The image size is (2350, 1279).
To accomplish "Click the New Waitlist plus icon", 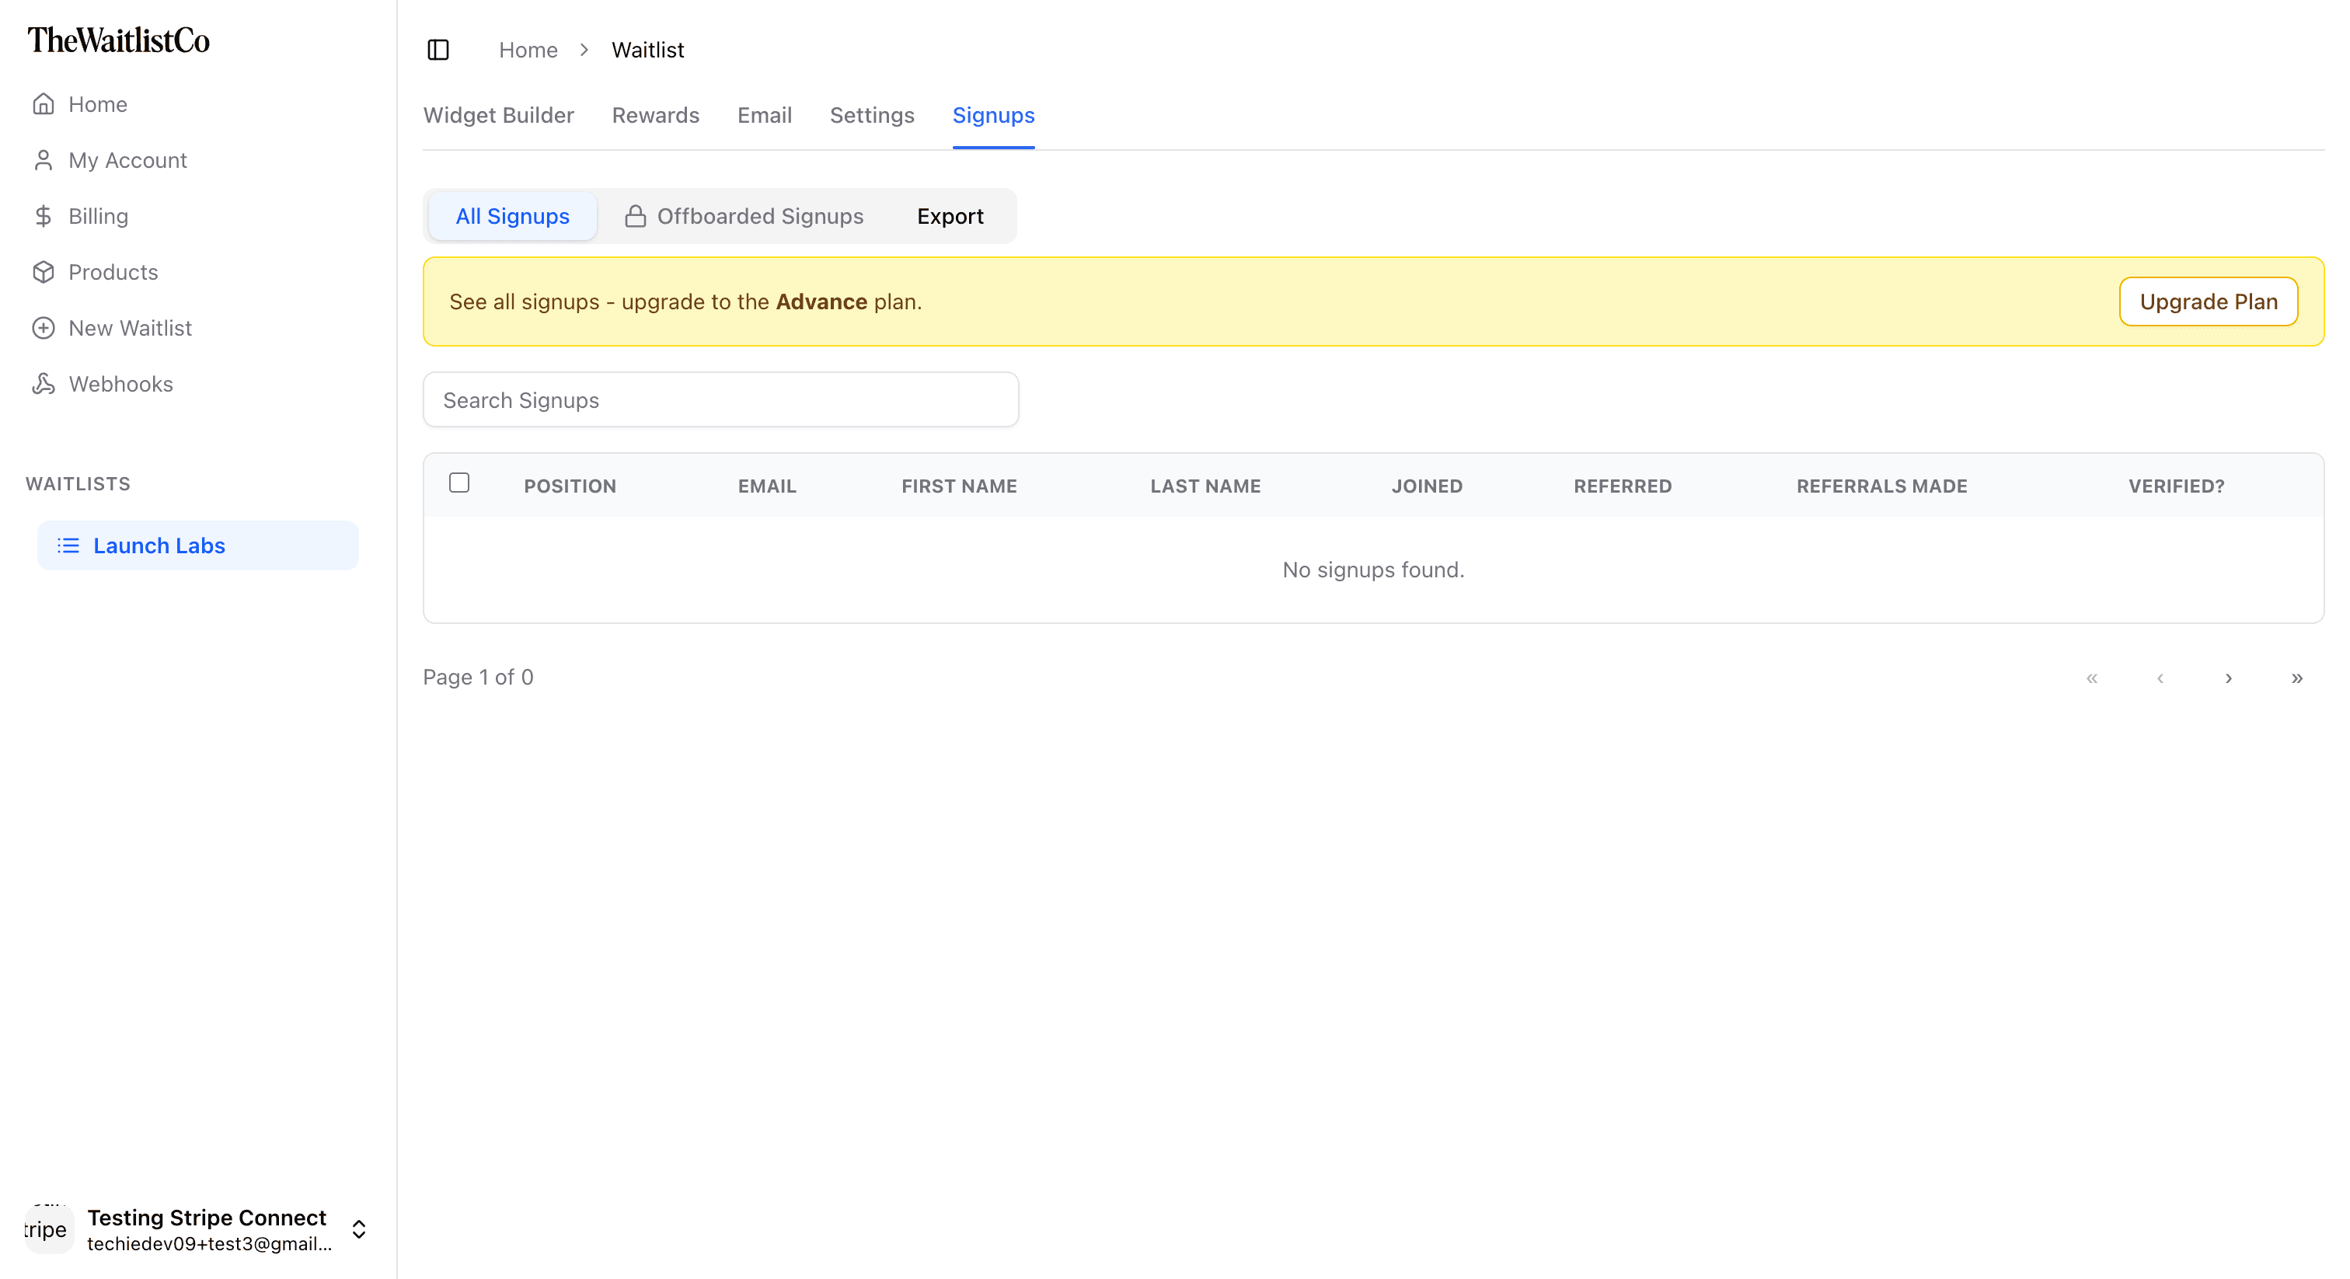I will tap(43, 329).
